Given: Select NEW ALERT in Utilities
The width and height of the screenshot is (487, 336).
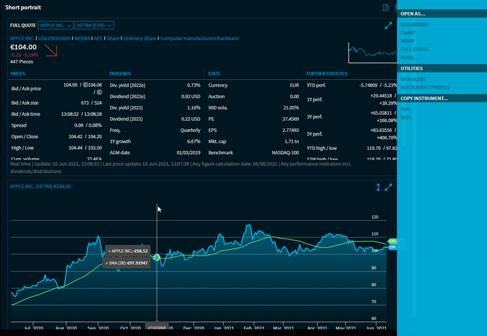Looking at the screenshot, I should pos(413,79).
